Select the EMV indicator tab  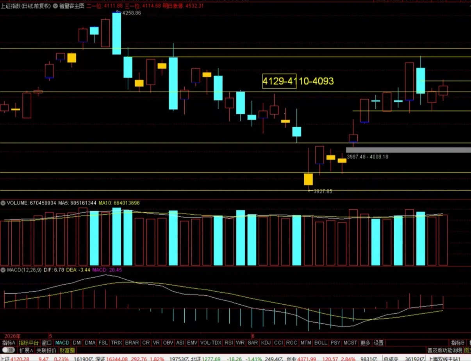[192, 343]
